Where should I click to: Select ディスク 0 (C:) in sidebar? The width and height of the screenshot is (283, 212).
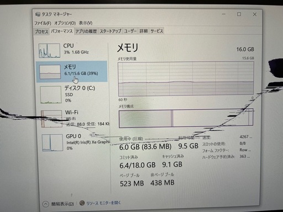(72, 94)
